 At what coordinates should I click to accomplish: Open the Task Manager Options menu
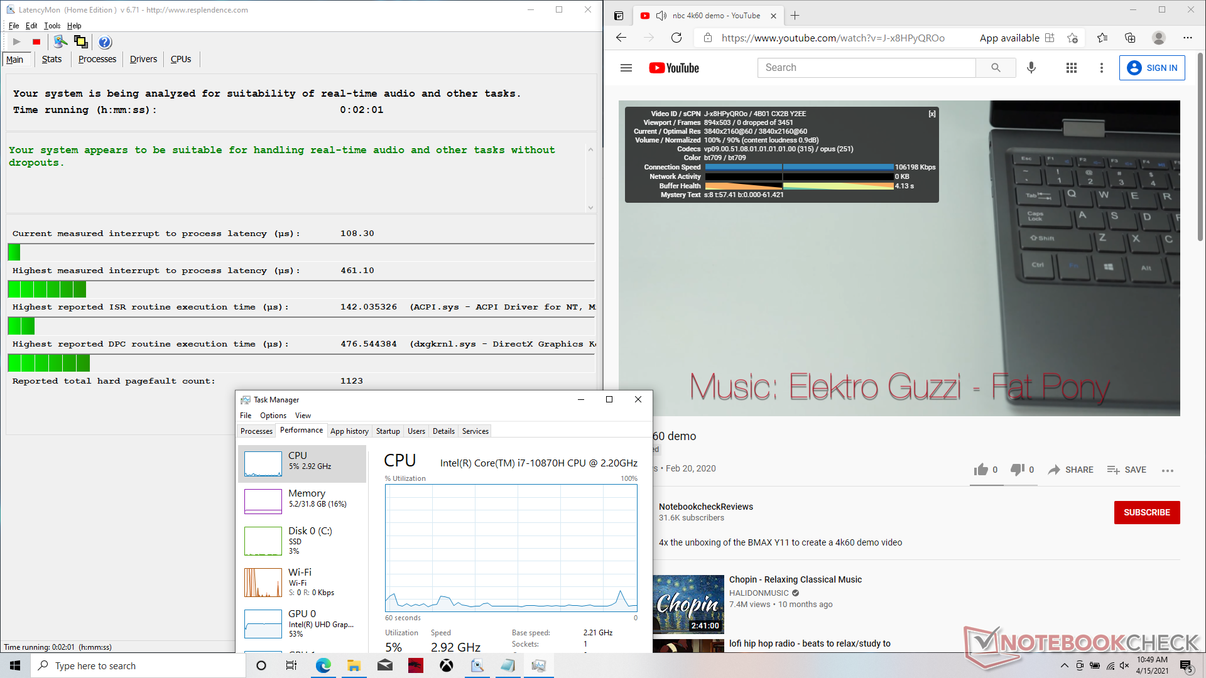(273, 416)
